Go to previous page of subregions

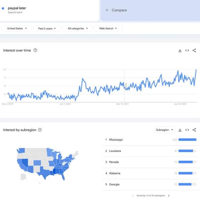coord(133,196)
